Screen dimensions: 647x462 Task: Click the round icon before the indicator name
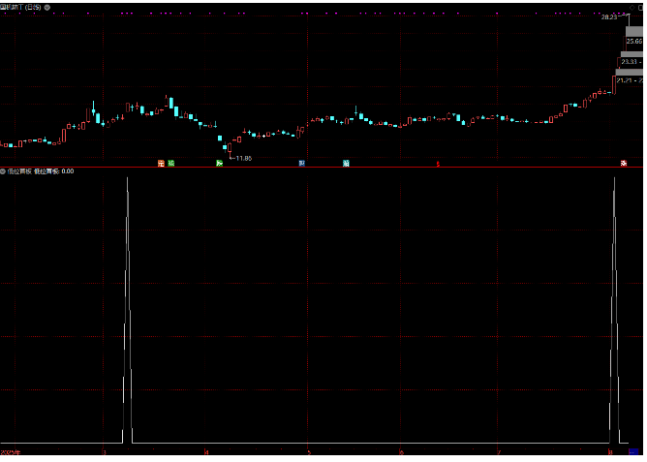tap(3, 171)
